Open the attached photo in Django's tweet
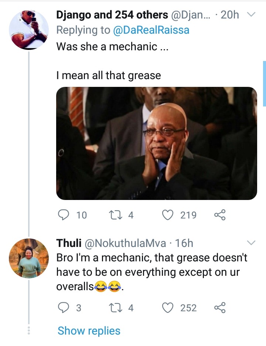 click(x=157, y=143)
